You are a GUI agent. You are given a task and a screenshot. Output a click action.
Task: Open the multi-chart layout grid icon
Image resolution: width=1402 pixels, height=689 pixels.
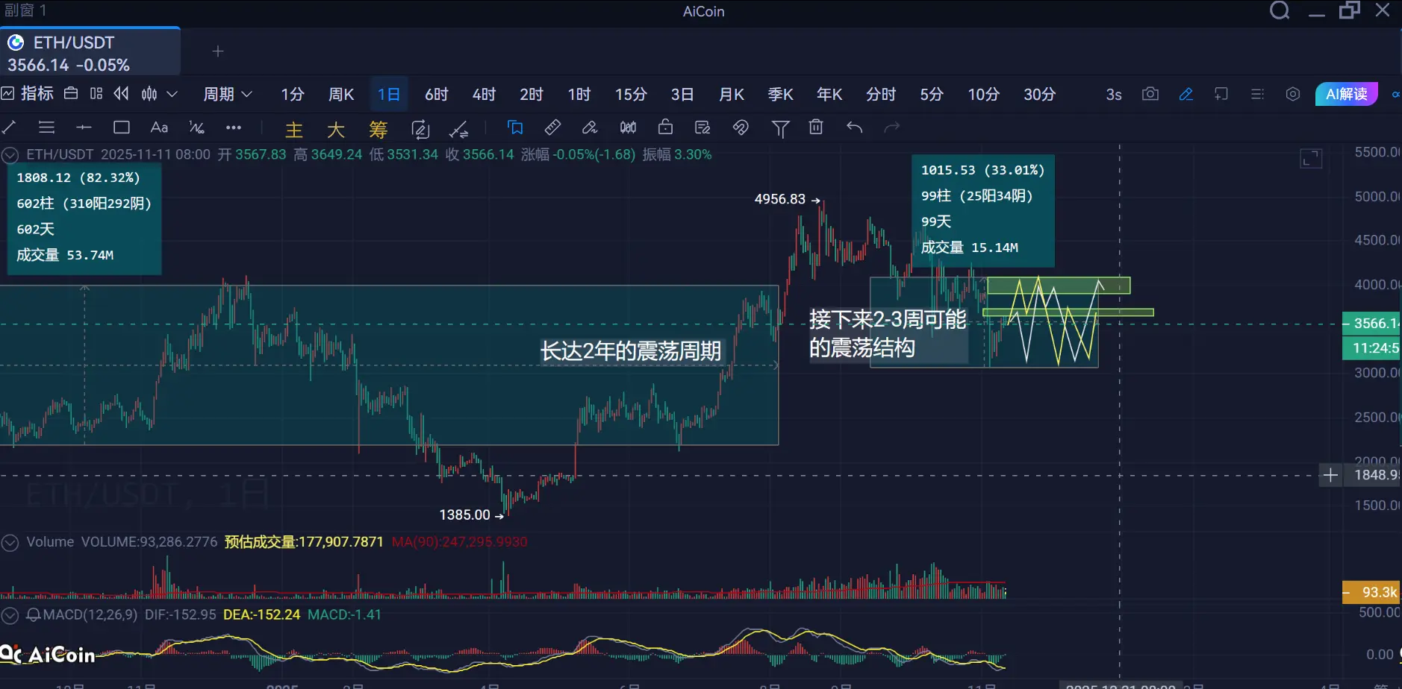coord(96,94)
